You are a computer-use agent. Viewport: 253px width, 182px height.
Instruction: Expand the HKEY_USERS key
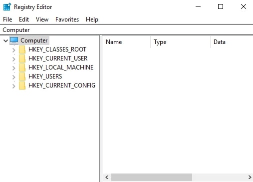coord(14,77)
